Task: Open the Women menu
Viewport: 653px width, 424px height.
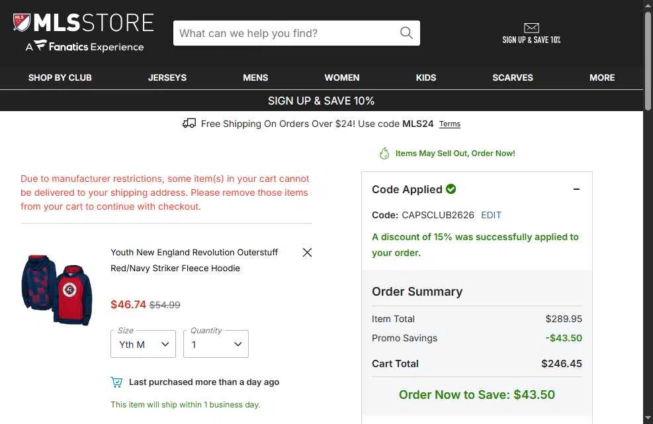Action: (342, 77)
